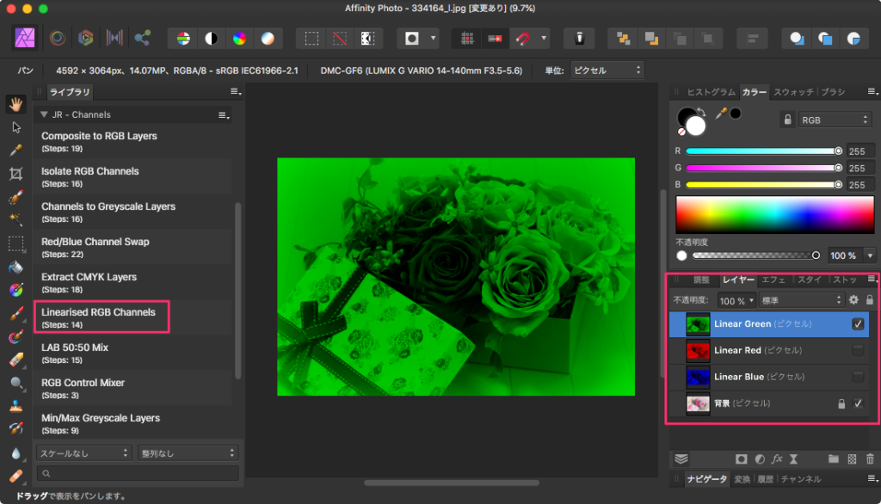Switch to the チャンネル tab

tap(800, 479)
